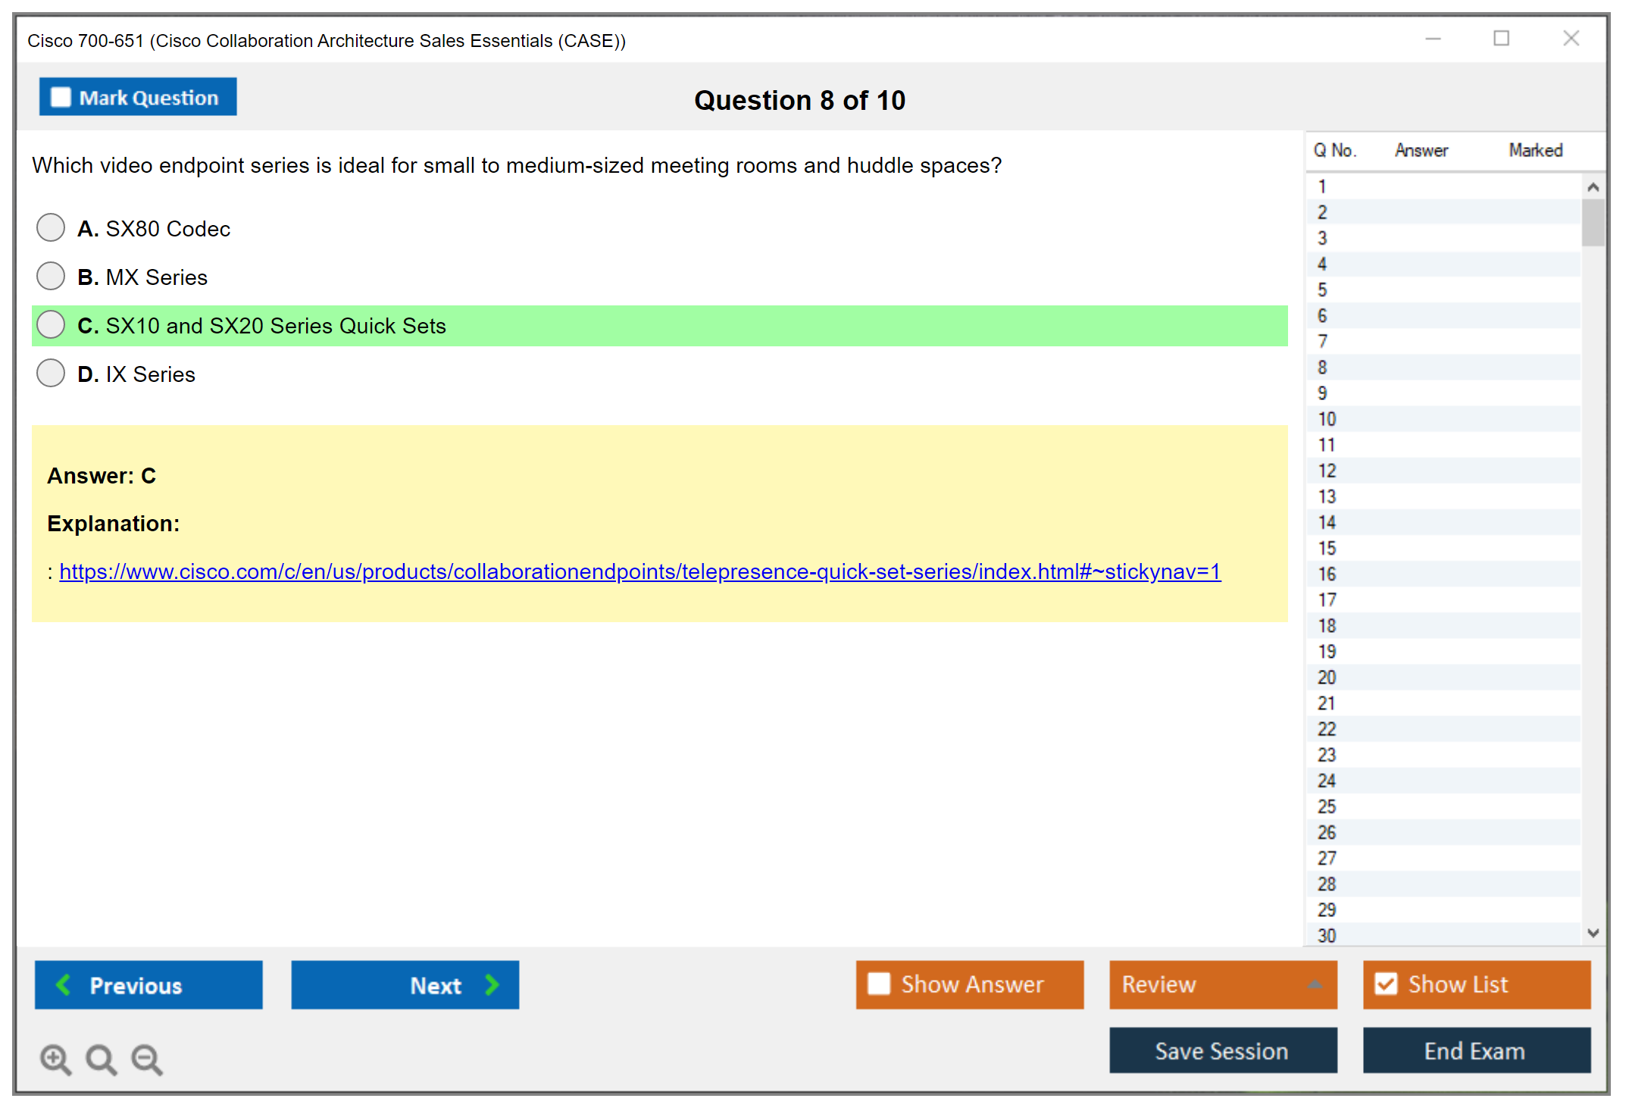Click the left arrow on Previous button
Viewport: 1629px width, 1114px height.
[64, 984]
